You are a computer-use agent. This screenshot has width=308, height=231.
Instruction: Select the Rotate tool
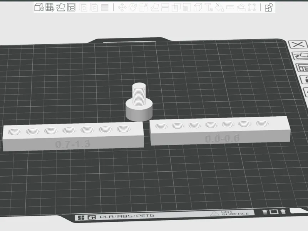(133, 7)
